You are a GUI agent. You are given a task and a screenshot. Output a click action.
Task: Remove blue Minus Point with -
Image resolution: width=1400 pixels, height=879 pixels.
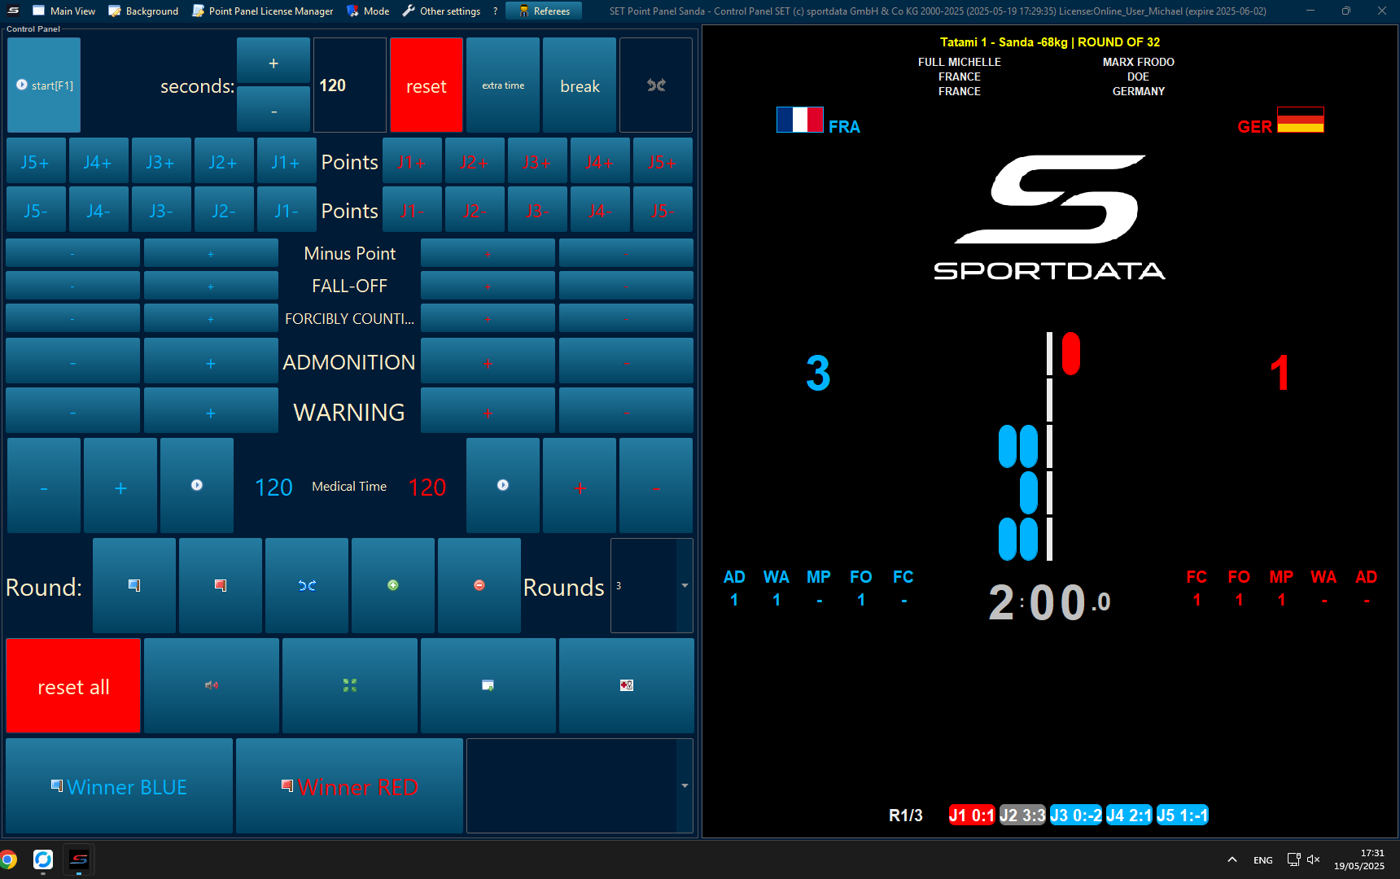[72, 253]
